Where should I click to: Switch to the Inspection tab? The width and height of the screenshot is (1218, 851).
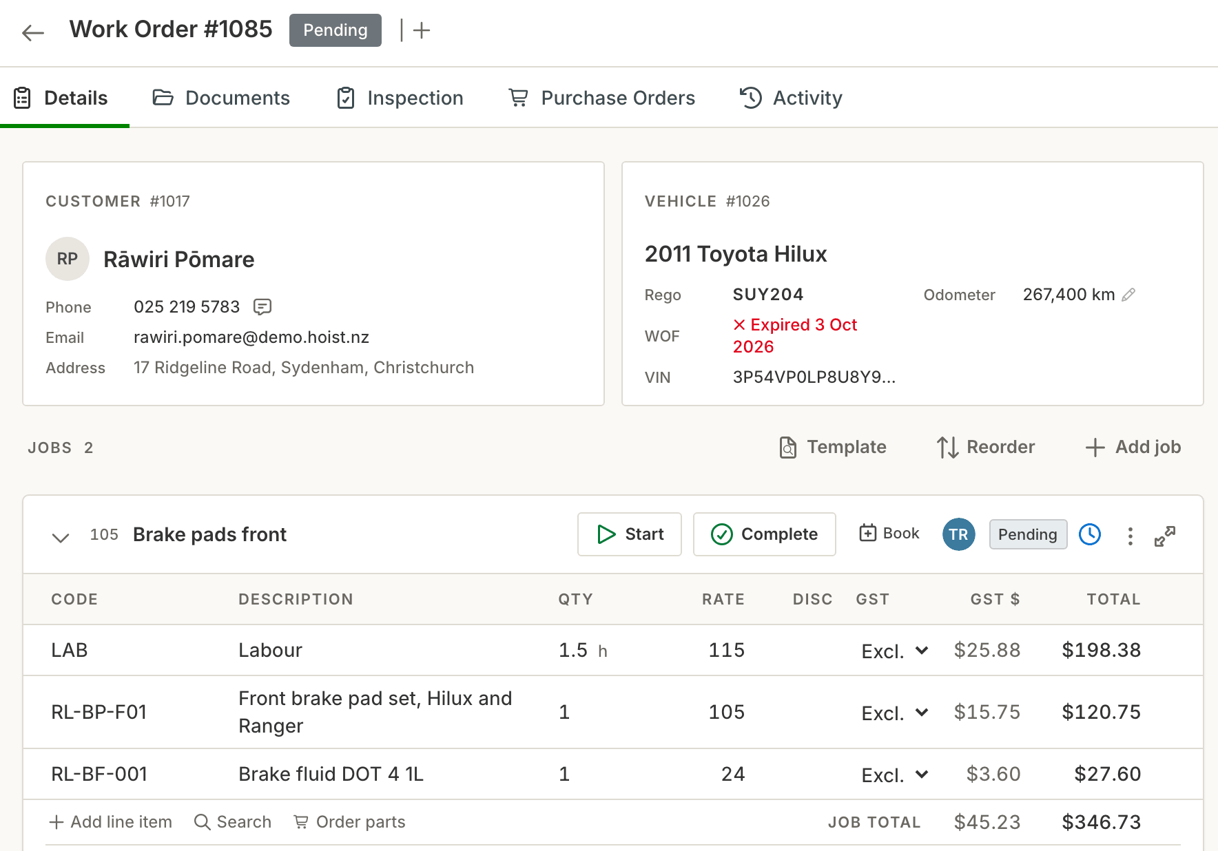(400, 98)
